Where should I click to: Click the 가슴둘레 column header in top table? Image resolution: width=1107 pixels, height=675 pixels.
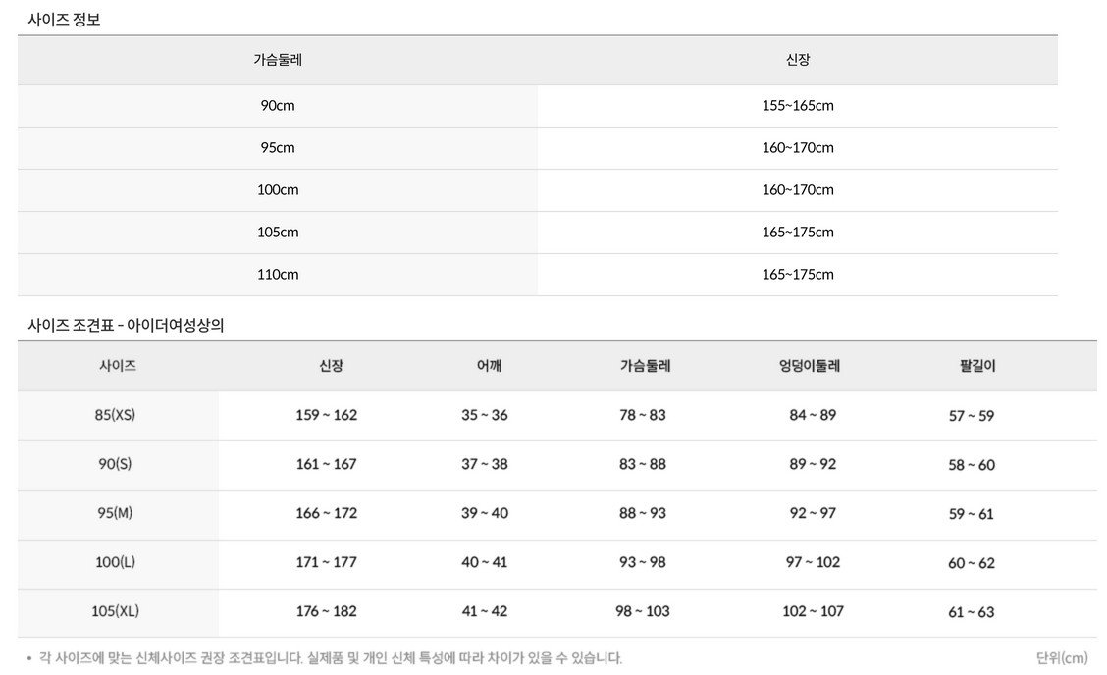[278, 59]
